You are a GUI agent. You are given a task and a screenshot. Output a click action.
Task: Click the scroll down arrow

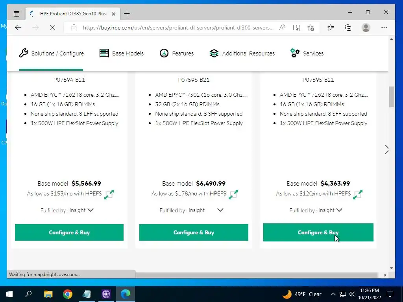tap(392, 268)
